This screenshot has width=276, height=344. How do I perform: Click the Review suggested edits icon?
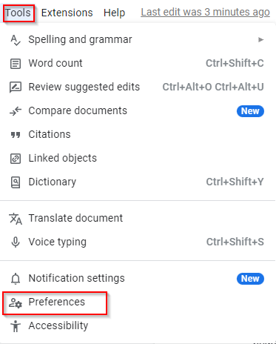(x=16, y=87)
